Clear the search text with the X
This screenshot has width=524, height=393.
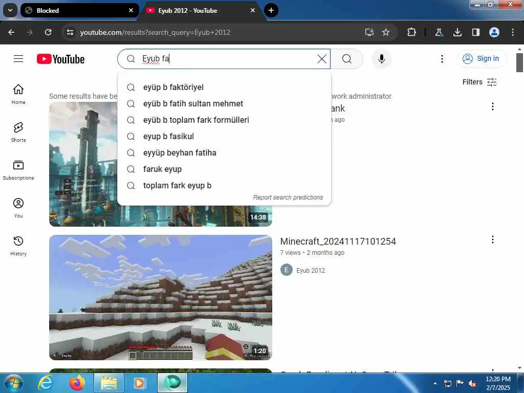point(322,59)
